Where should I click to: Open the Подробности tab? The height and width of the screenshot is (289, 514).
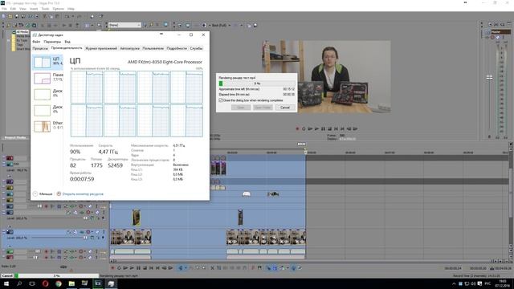coord(177,48)
